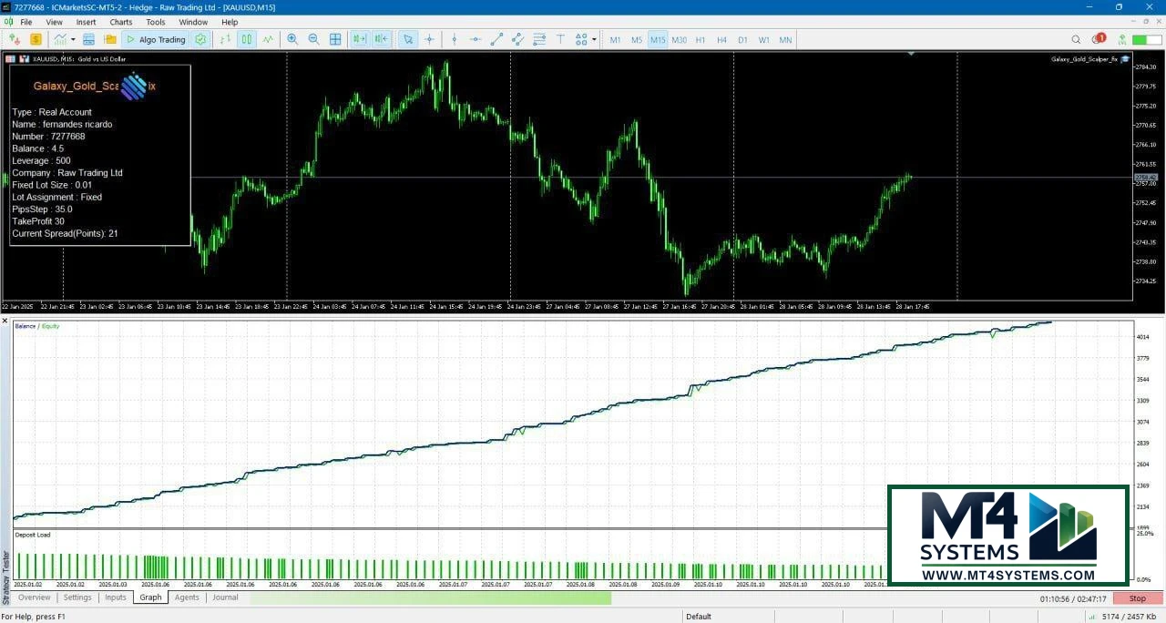Select the trendline drawing tool
The height and width of the screenshot is (623, 1166).
(496, 39)
